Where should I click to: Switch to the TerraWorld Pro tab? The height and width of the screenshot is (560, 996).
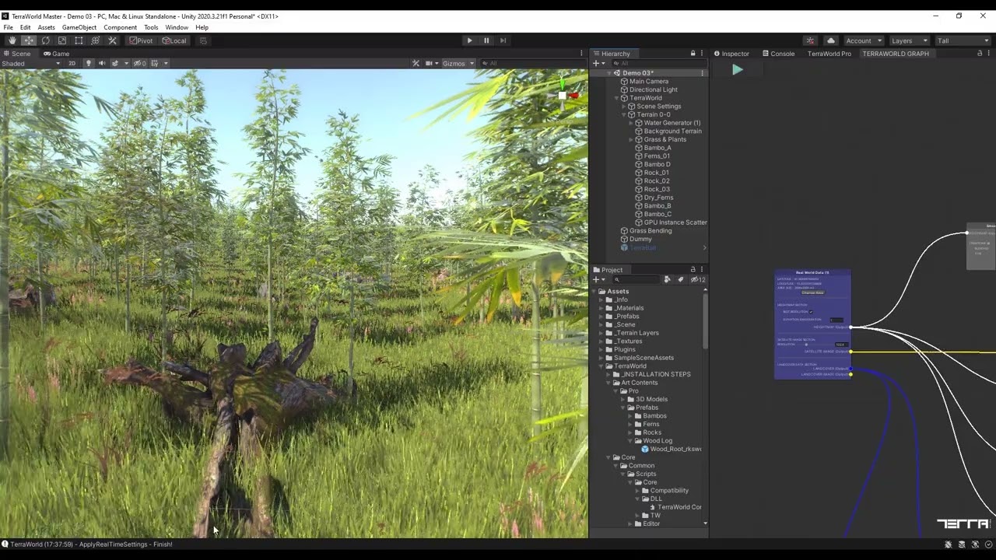click(829, 54)
